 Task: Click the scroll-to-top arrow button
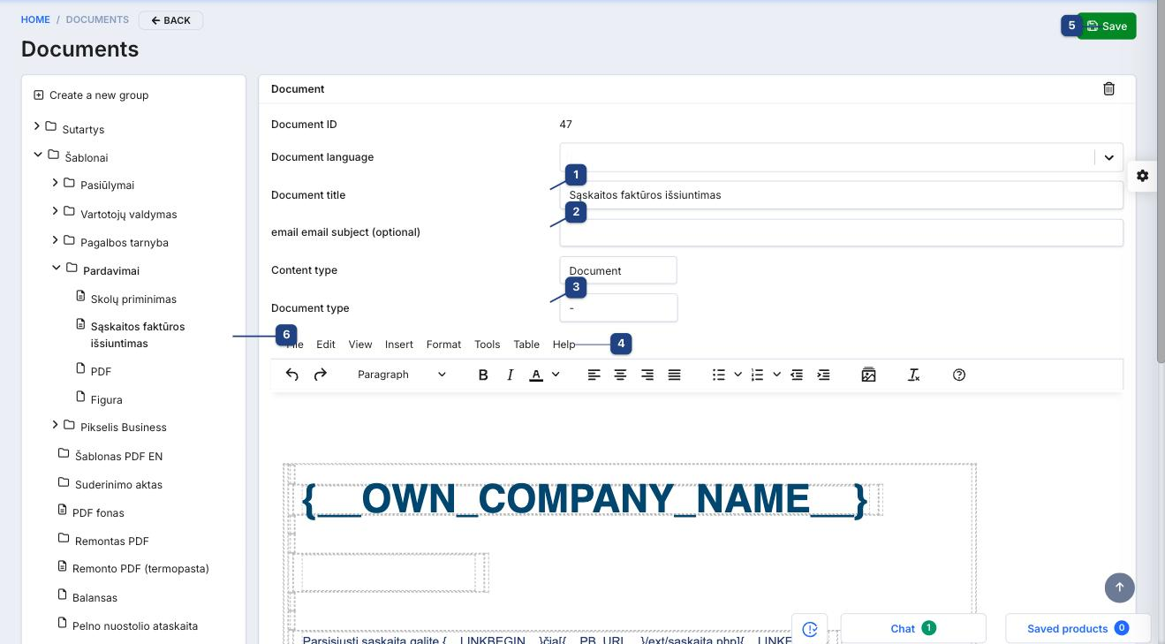click(x=1119, y=587)
